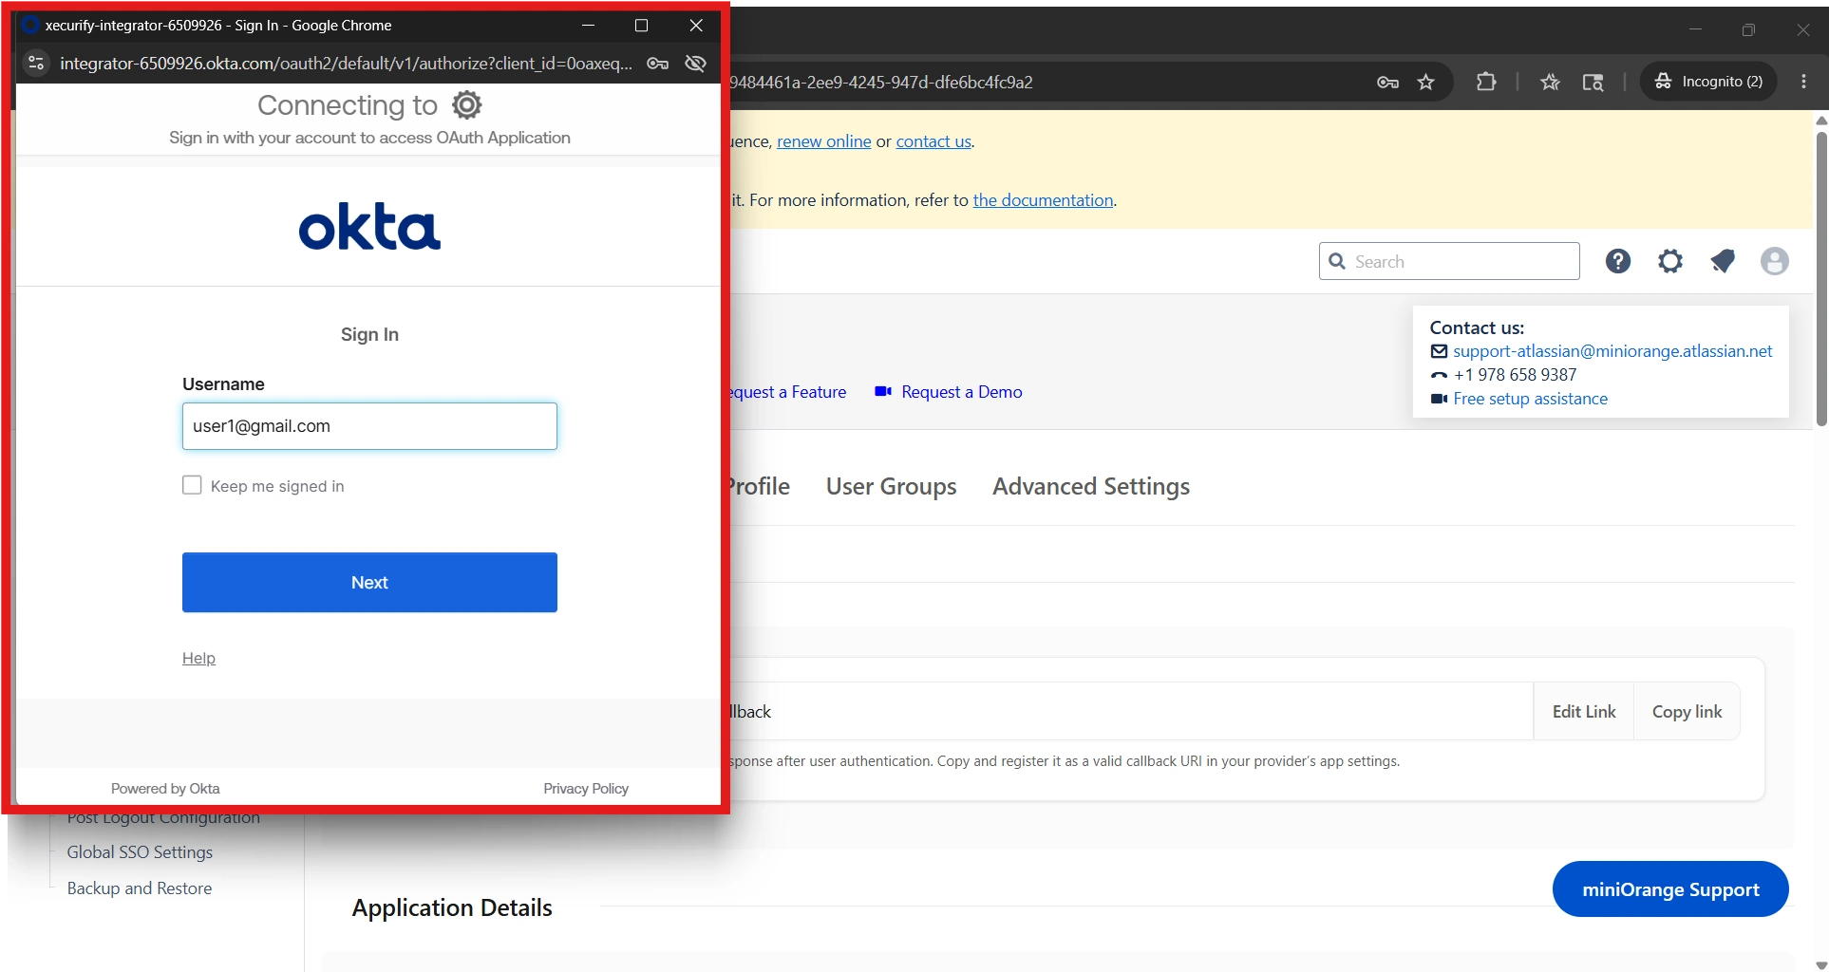The width and height of the screenshot is (1829, 972).
Task: Click the Request a Feature link
Action: point(788,392)
